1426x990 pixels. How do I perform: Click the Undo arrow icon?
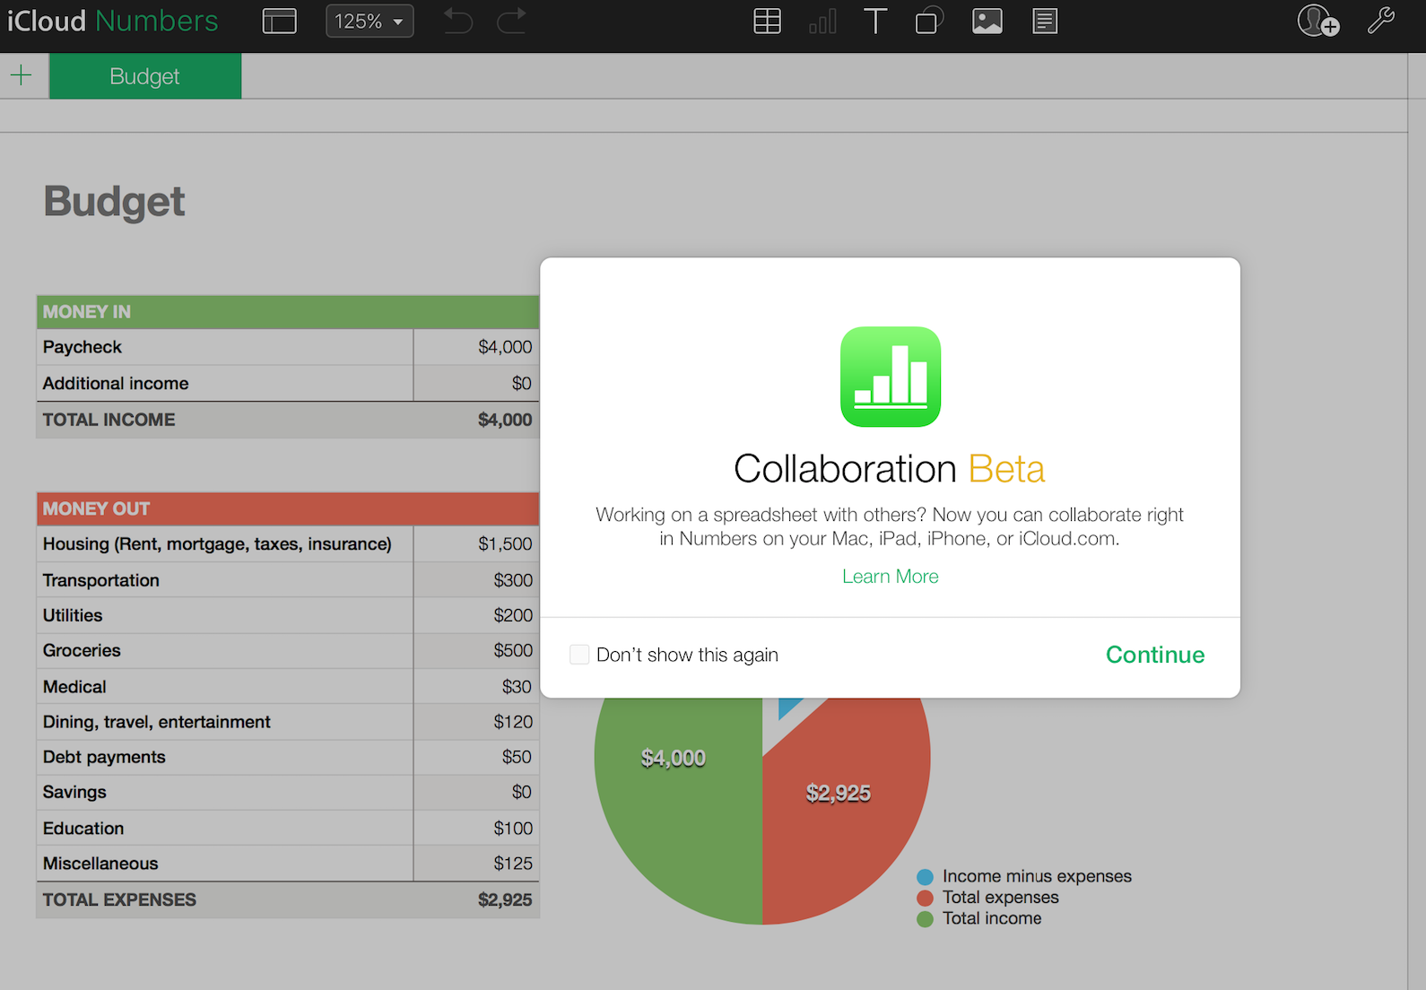pyautogui.click(x=457, y=21)
